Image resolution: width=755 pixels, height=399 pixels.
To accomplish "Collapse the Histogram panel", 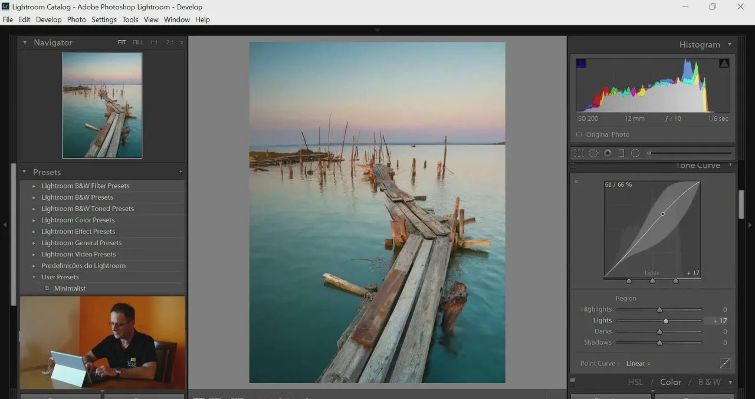I will [x=730, y=44].
